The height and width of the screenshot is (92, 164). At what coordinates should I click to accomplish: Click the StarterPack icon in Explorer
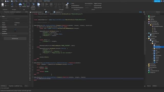pos(149,64)
